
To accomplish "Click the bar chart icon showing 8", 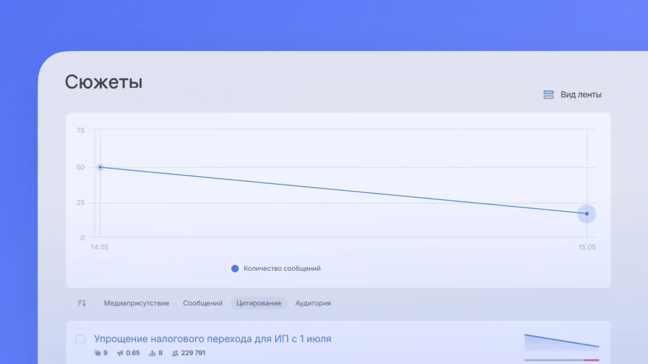I will click(x=152, y=353).
